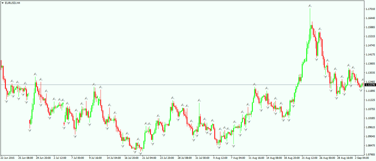Click the 23 Jul 20:00 time label

[167, 158]
